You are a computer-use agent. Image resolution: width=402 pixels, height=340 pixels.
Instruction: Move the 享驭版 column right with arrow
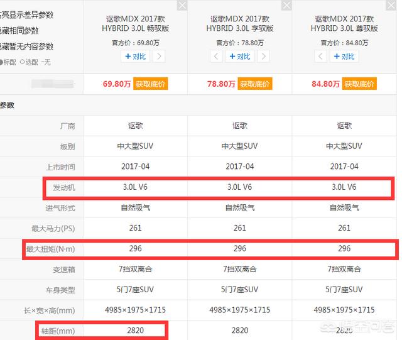pos(263,56)
